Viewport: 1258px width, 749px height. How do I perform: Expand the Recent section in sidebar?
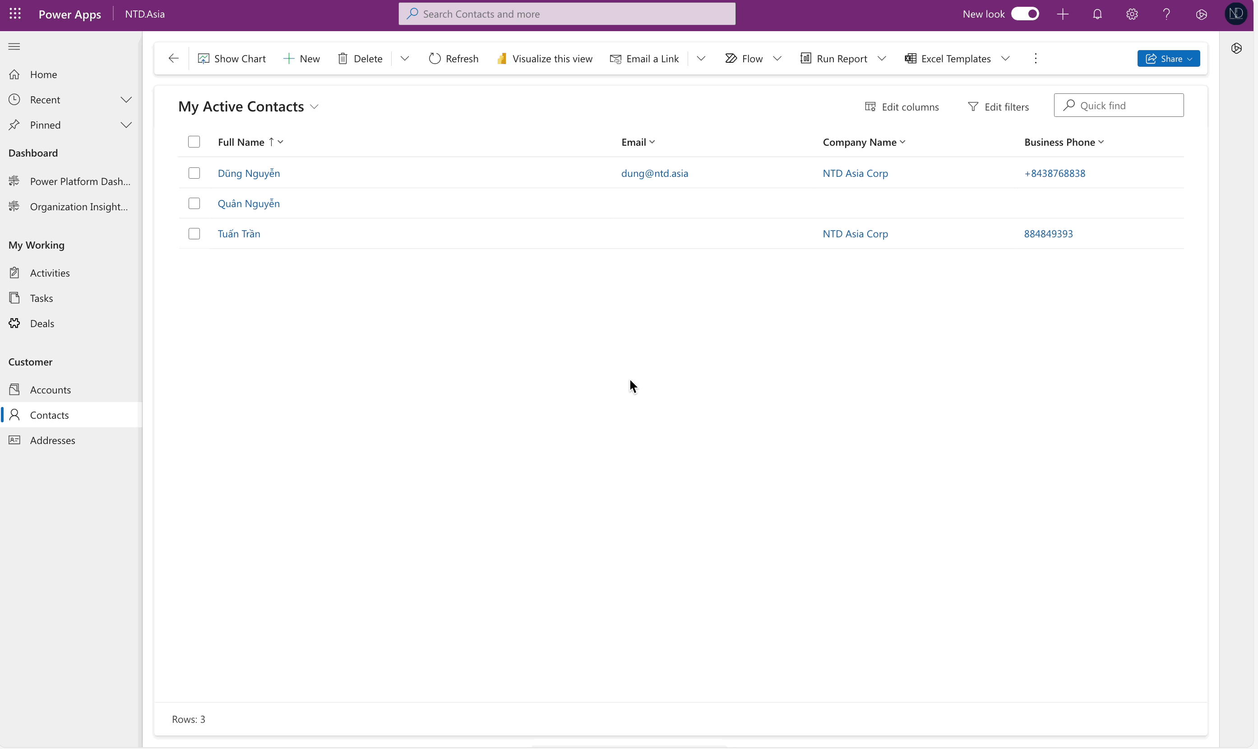(125, 100)
